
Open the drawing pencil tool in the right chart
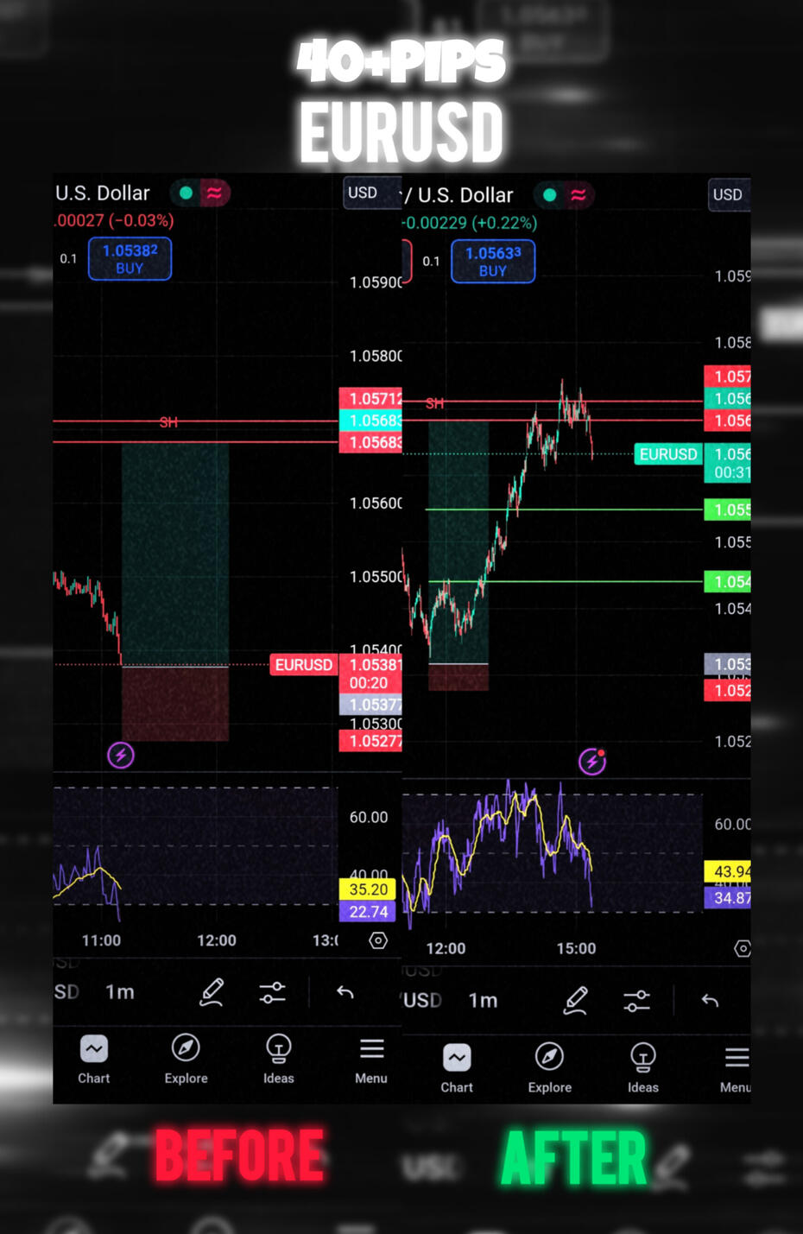(575, 1000)
